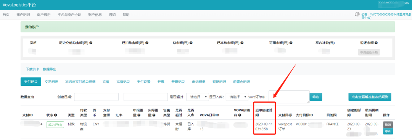The image size is (412, 140).
Task: Click the 支付目标ID column header
Action: [304, 115]
